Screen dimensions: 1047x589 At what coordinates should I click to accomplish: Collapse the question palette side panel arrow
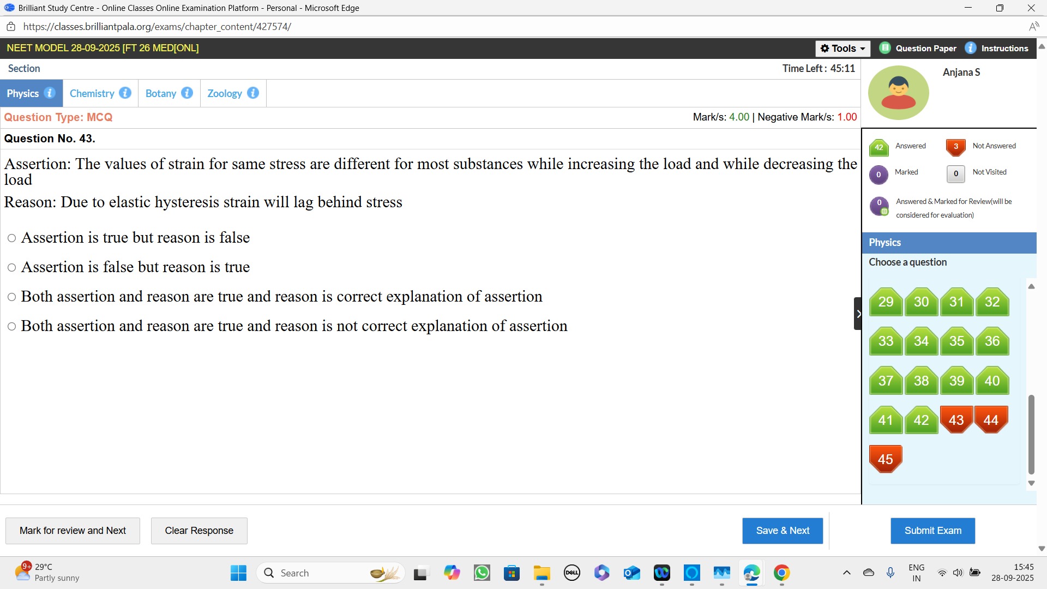858,314
